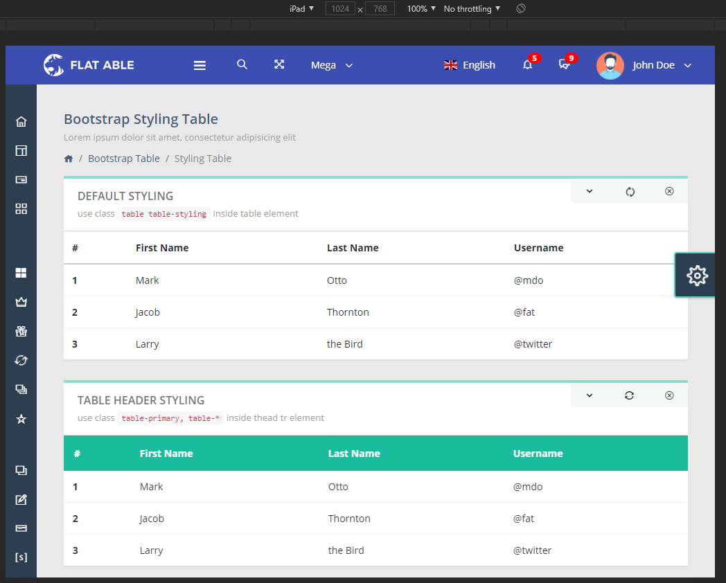Screen dimensions: 726x583
Task: Click the viewport width field showing 1024
Action: [x=340, y=9]
